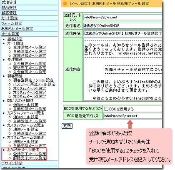Open the 商品管理 menu
Image resolution: width=175 pixels, height=170 pixels.
[9, 7]
